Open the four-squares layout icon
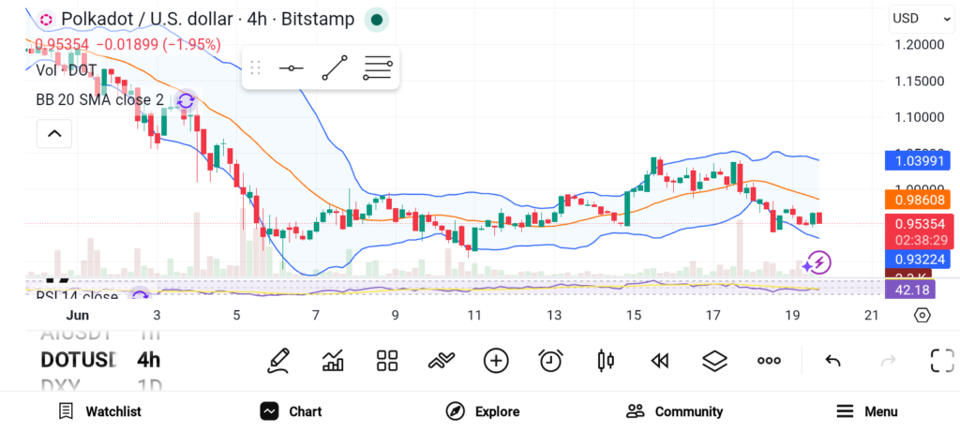 click(387, 361)
